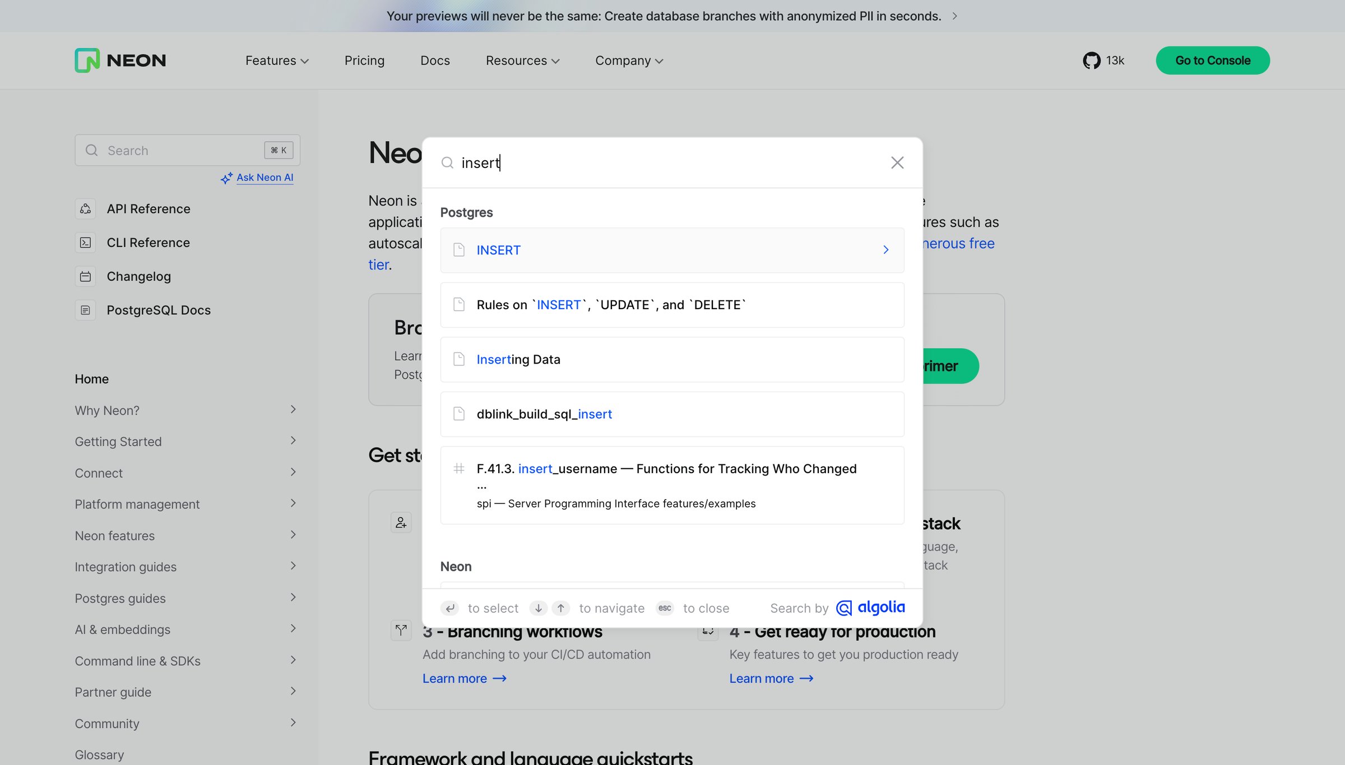The height and width of the screenshot is (765, 1345).
Task: Click the Branching workflows branch icon
Action: point(401,630)
